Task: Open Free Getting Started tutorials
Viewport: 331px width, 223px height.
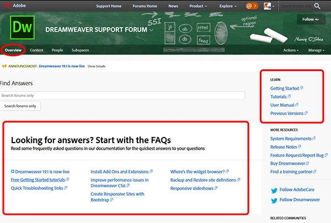Action: pyautogui.click(x=38, y=180)
